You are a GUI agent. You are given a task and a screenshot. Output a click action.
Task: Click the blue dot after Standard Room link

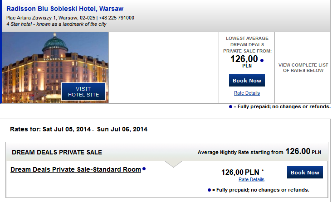tap(144, 169)
